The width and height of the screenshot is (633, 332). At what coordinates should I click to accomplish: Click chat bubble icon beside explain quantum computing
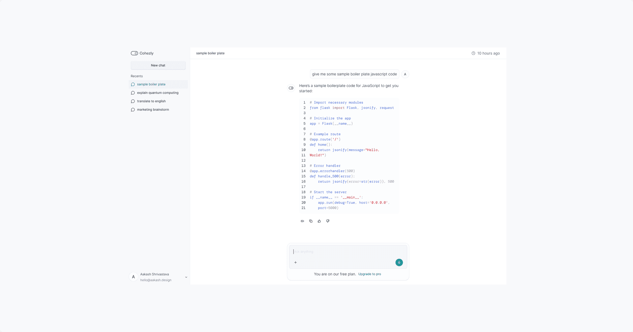coord(133,93)
